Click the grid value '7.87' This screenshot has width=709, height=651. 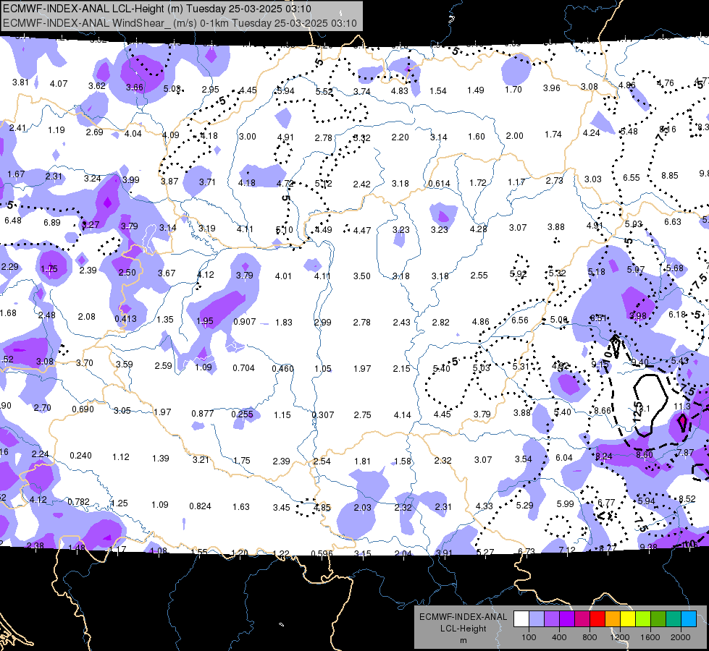coord(685,453)
